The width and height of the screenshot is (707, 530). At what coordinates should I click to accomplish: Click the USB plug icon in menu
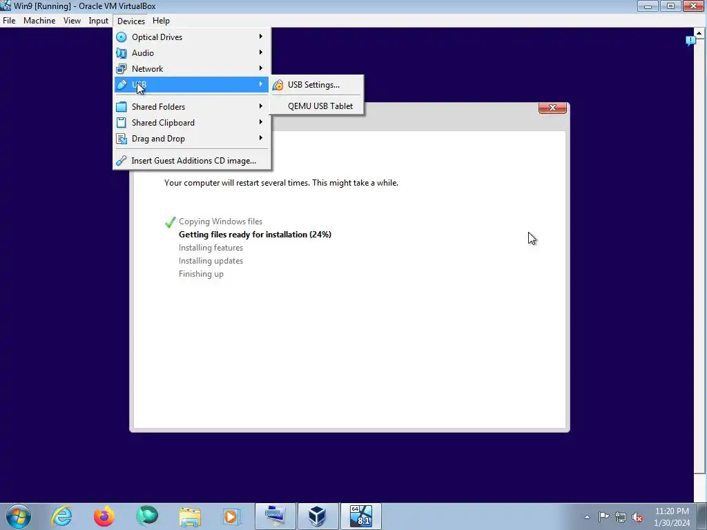click(x=122, y=85)
